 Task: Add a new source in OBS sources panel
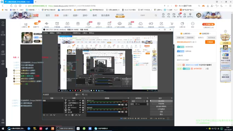pos(66,115)
